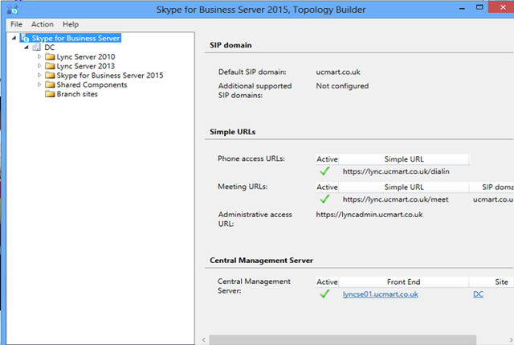Click the Lync Server 2010 folder icon
Screen dimensions: 514x345
click(x=50, y=57)
